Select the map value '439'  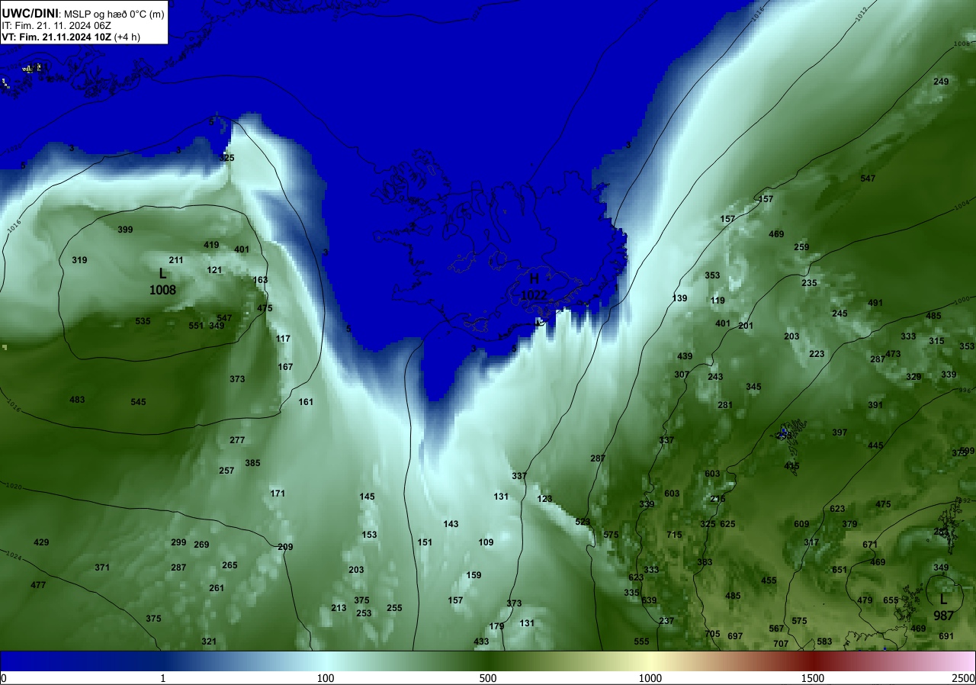(685, 356)
